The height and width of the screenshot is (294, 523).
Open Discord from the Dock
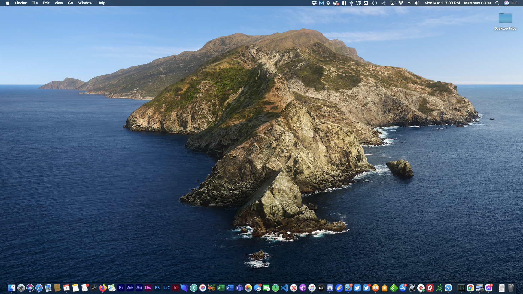tap(330, 288)
